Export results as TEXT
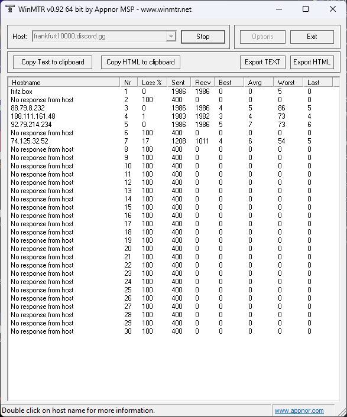The width and height of the screenshot is (347, 417). click(x=262, y=62)
